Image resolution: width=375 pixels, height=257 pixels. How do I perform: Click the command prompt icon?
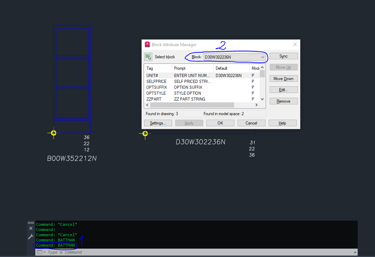[39, 252]
